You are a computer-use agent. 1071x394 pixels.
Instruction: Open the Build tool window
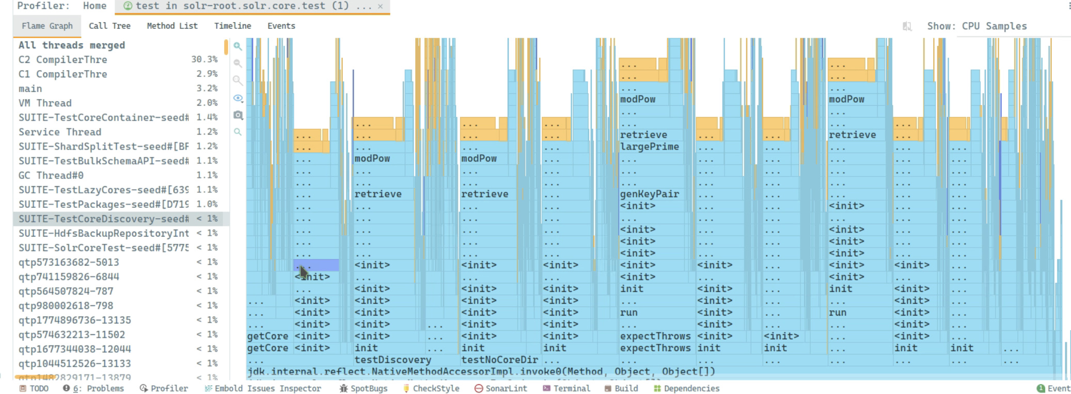621,388
